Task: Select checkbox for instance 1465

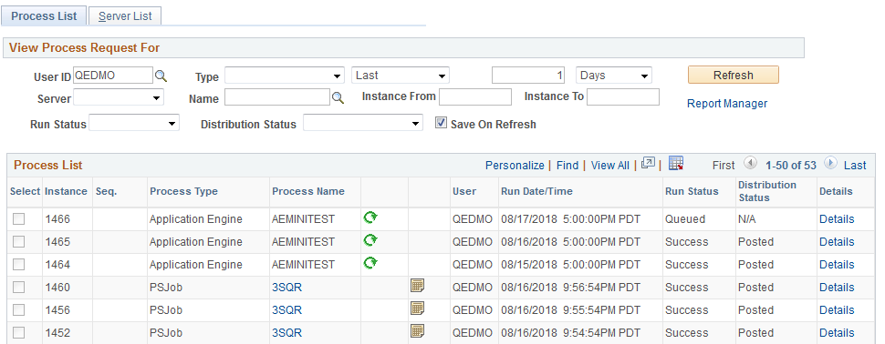Action: 19,241
